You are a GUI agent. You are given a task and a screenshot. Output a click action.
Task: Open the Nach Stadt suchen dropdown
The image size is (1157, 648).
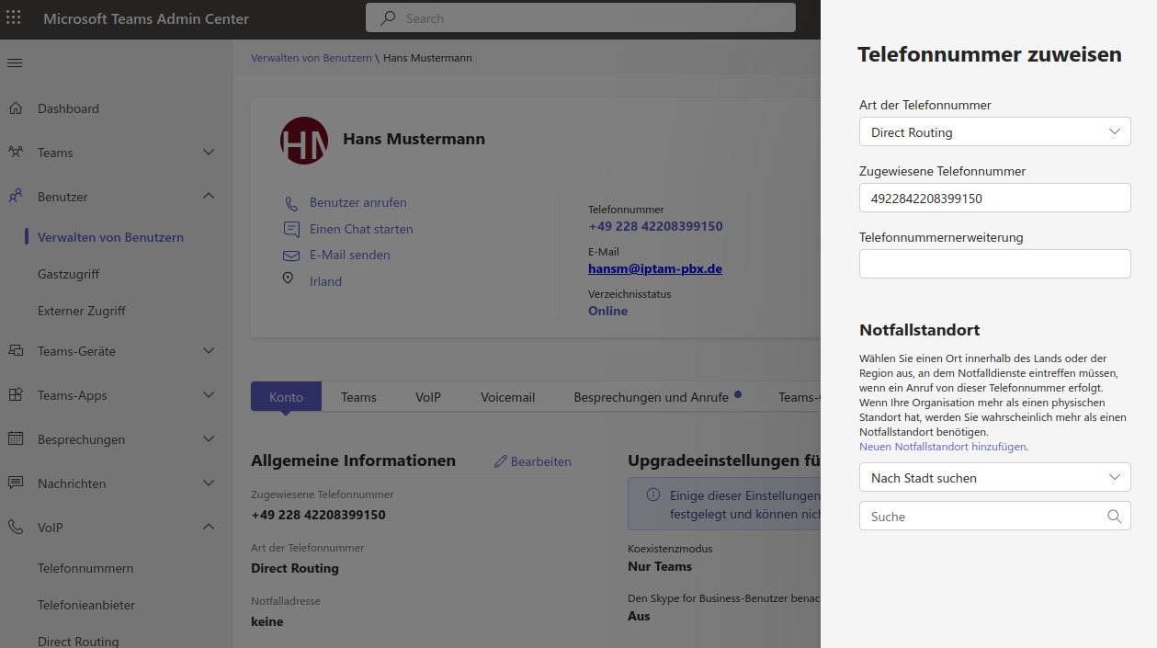[994, 478]
